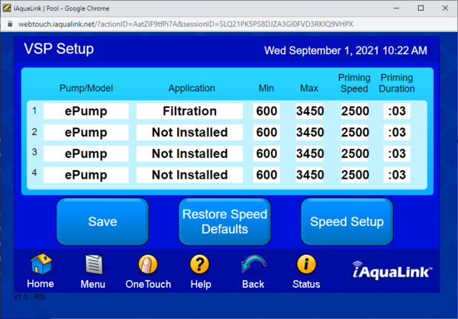Screen dimensions: 458x319
Task: Change pump 3 Not Installed application
Action: 189,153
